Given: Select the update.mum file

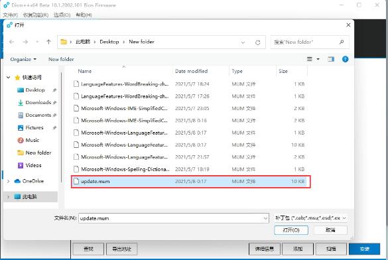Looking at the screenshot, I should click(190, 181).
